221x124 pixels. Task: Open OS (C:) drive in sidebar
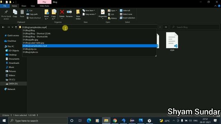click(10, 80)
